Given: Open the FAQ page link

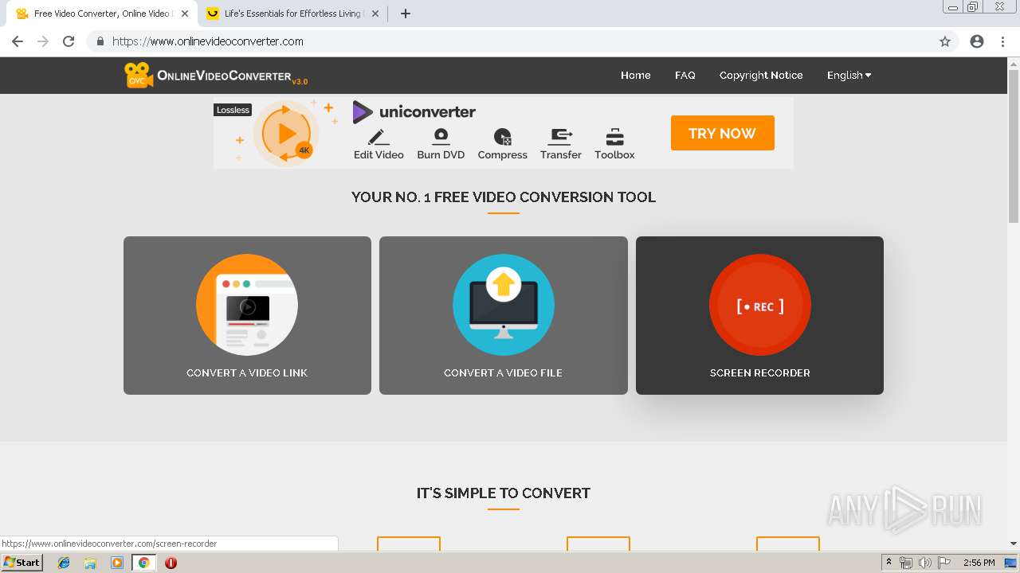Looking at the screenshot, I should coord(685,76).
